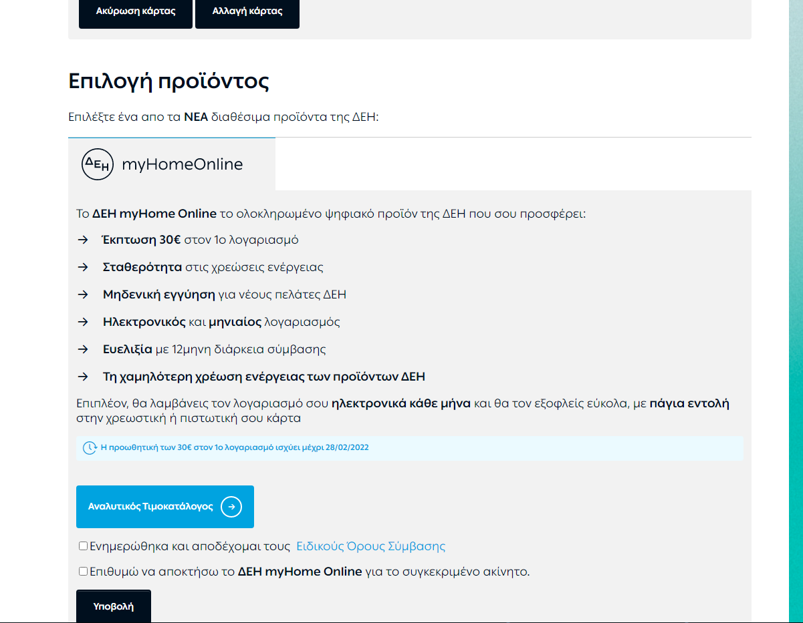Screen dimensions: 803x623
Task: Click the arrow bullet beside Έκπτωση 30€
Action: coord(83,240)
